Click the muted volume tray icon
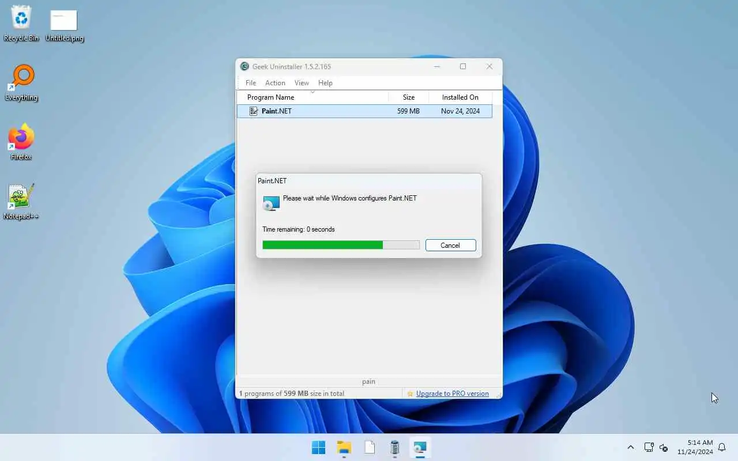This screenshot has width=738, height=461. (x=664, y=447)
